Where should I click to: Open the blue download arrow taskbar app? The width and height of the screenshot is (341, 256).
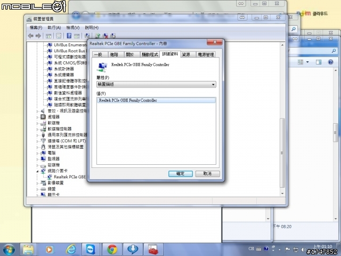pos(133,250)
